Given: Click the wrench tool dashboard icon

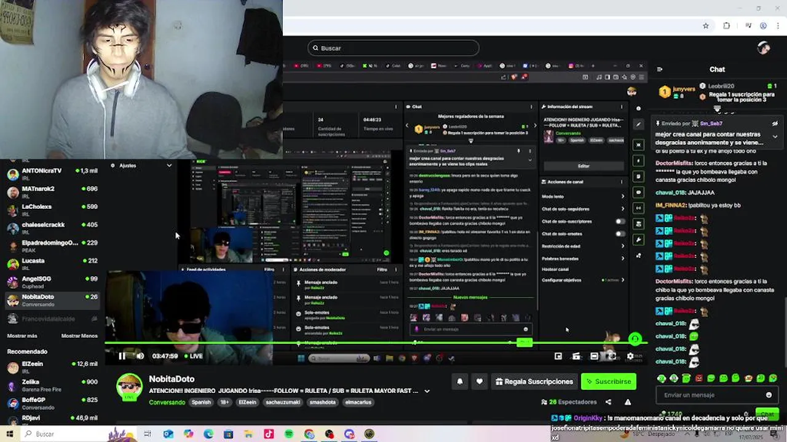Looking at the screenshot, I should point(638,239).
